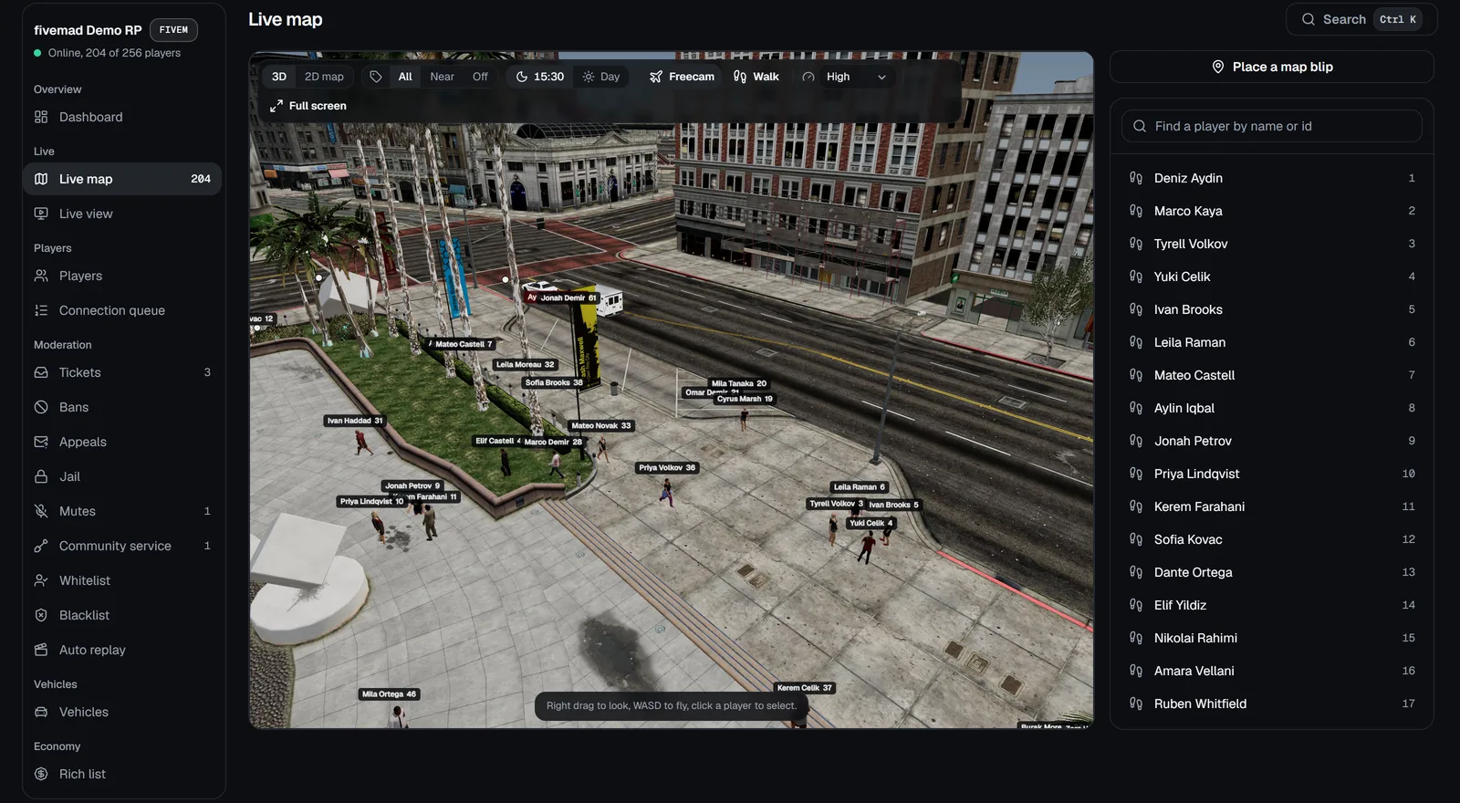Image resolution: width=1460 pixels, height=803 pixels.
Task: Click the Ivan Haddad 31 name tag on map
Action: coord(355,421)
